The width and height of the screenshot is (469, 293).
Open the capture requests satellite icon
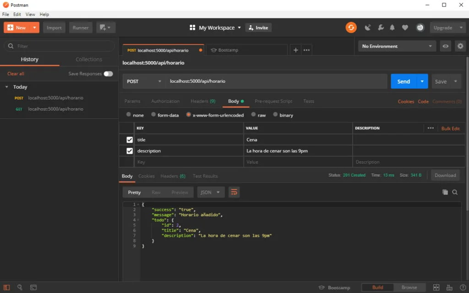click(x=368, y=27)
